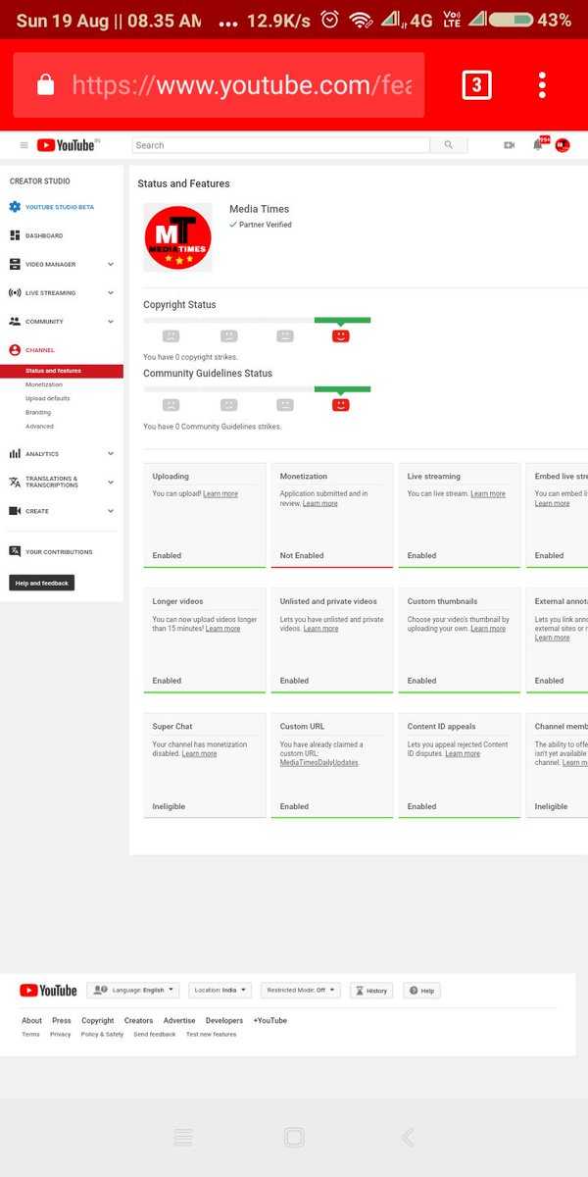Expand the Create section chevron

111,511
